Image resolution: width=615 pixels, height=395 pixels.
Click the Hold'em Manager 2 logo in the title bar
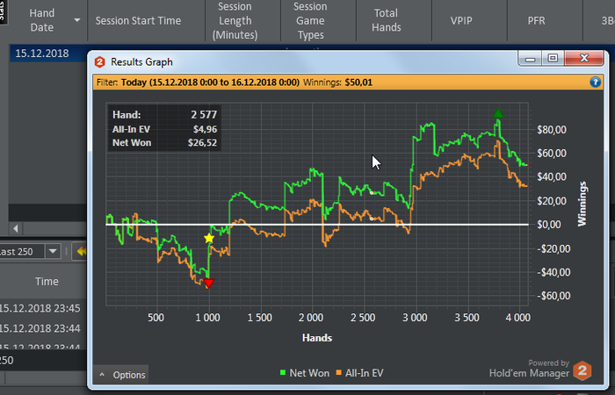tap(99, 62)
